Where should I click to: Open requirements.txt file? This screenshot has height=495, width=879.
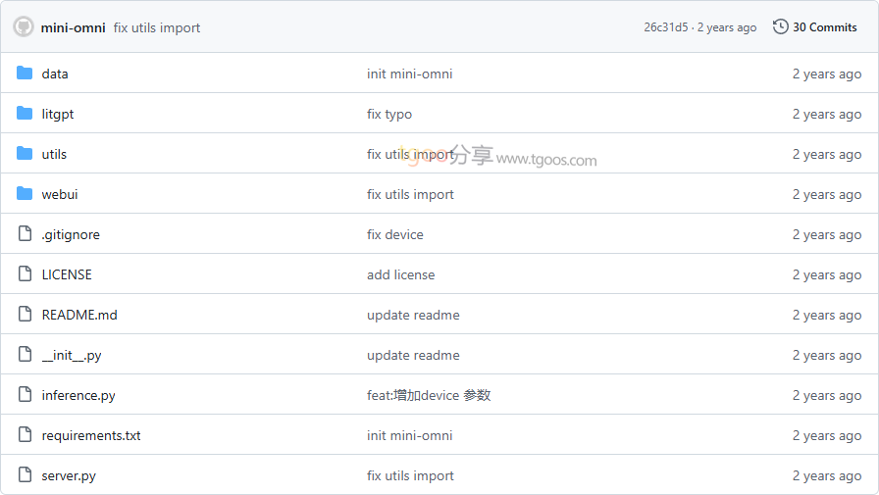click(91, 435)
